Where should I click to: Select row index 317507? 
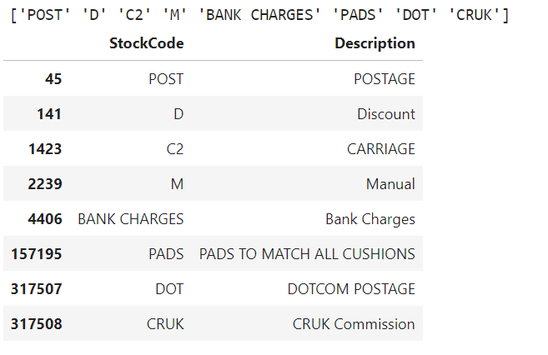[37, 289]
